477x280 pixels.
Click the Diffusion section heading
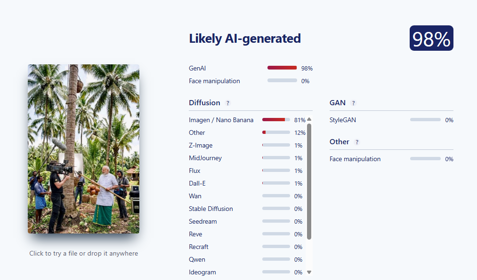pyautogui.click(x=204, y=102)
